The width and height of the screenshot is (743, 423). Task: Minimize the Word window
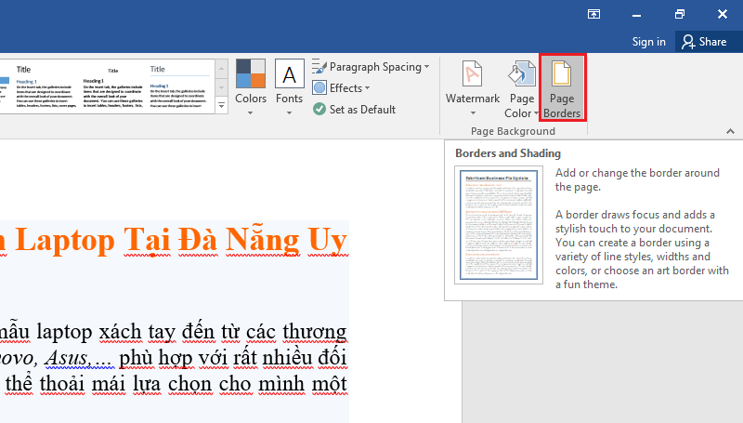[x=636, y=15]
